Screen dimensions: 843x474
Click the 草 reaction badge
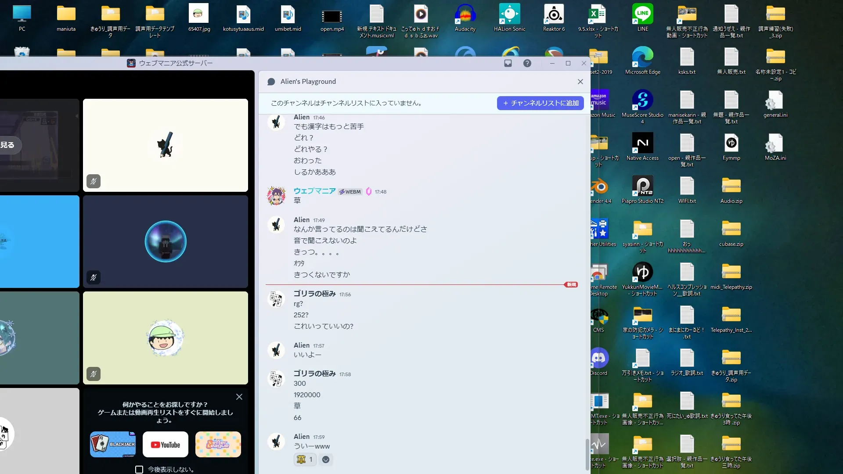(305, 460)
